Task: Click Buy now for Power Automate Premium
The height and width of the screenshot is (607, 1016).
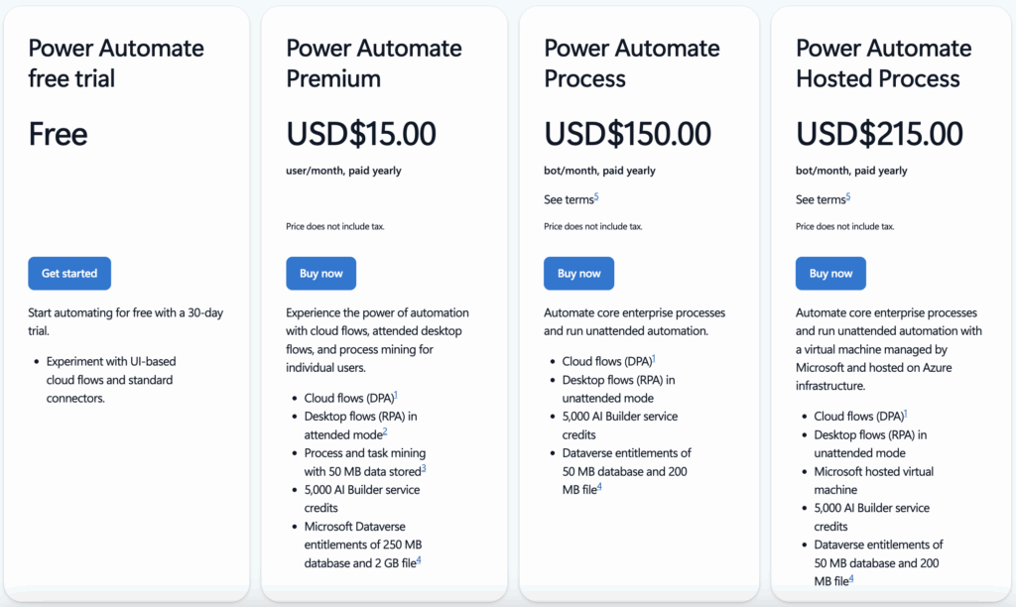Action: click(x=320, y=273)
